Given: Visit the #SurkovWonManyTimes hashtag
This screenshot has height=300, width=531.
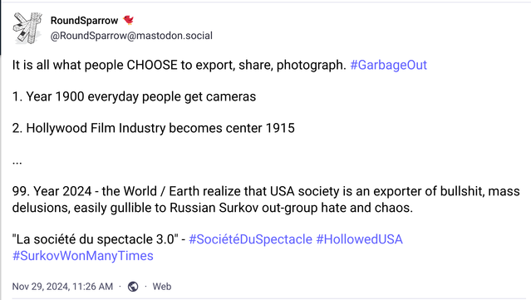Looking at the screenshot, I should point(82,256).
